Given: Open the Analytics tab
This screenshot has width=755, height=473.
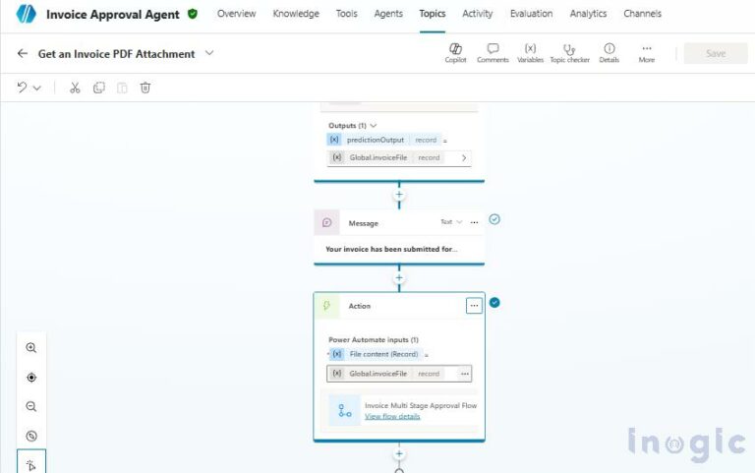Looking at the screenshot, I should tap(588, 14).
